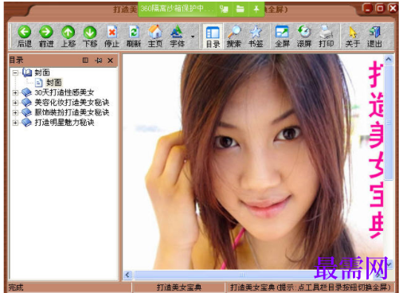This screenshot has width=403, height=293.
Task: Click the 打印 print icon
Action: pos(326,32)
